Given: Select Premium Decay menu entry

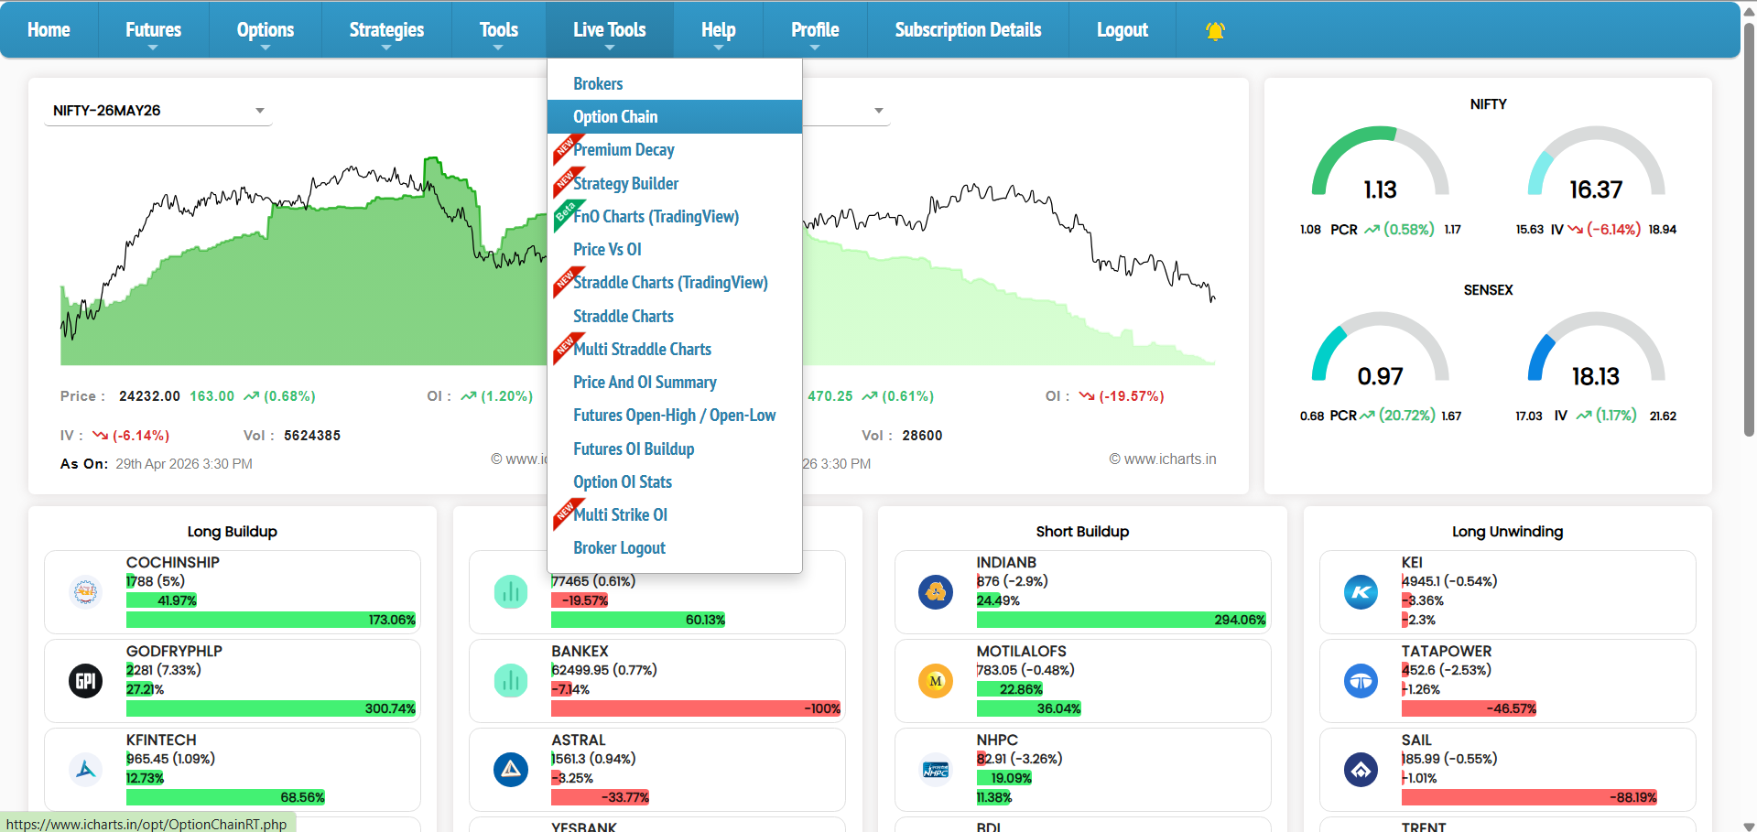Looking at the screenshot, I should tap(675, 150).
